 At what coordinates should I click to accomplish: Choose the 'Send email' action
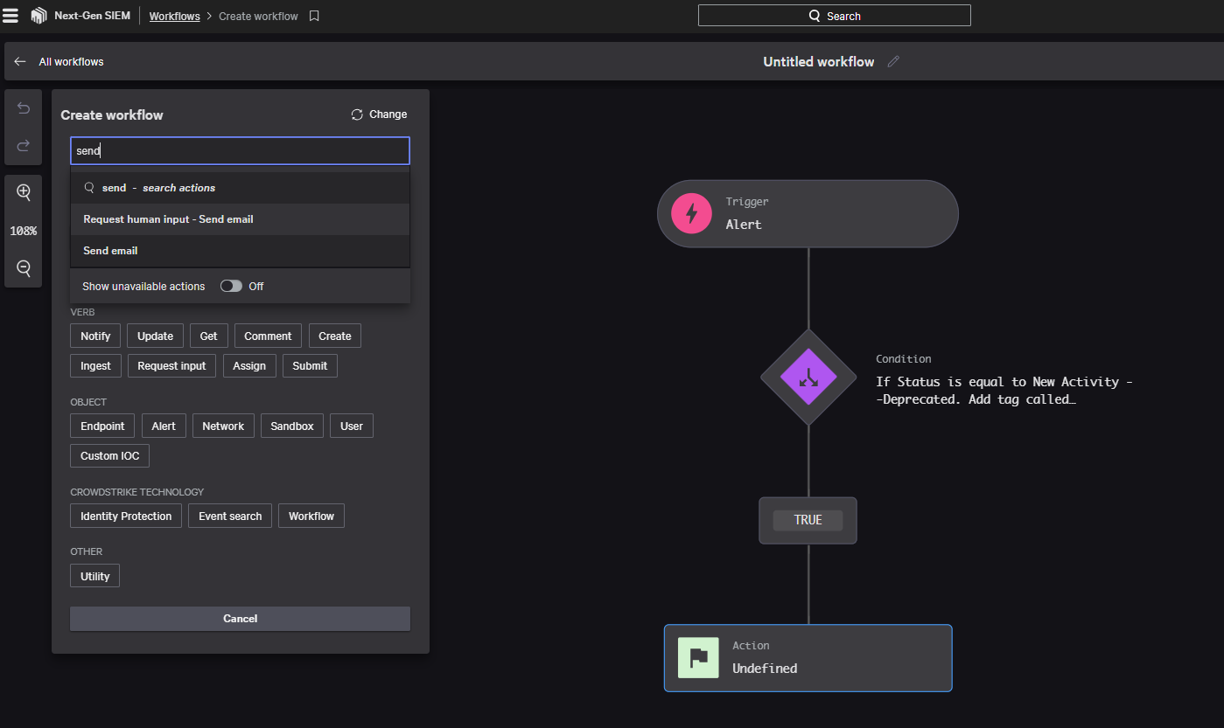(240, 251)
